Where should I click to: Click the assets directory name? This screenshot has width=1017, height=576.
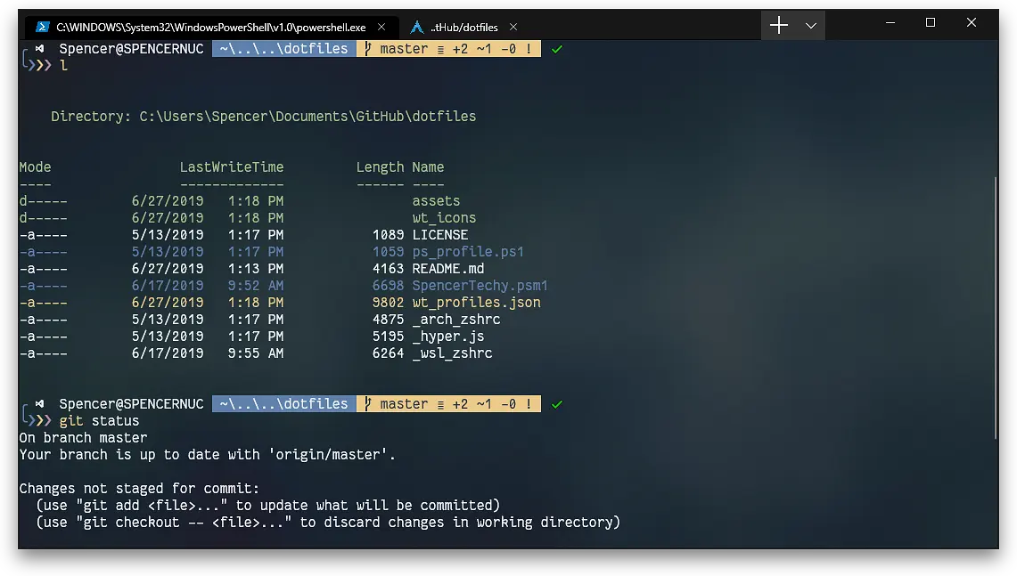click(x=436, y=201)
